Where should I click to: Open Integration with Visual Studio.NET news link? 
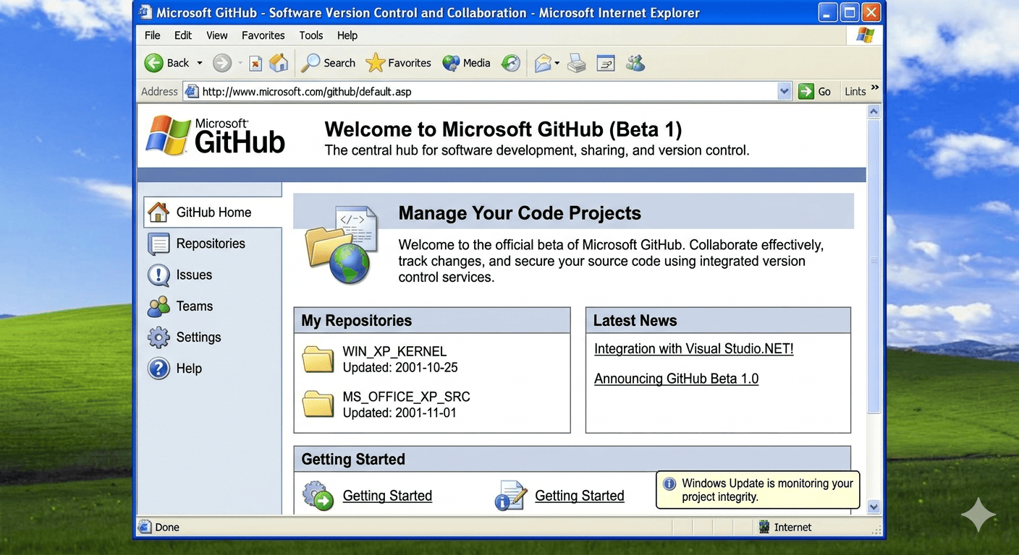[693, 349]
